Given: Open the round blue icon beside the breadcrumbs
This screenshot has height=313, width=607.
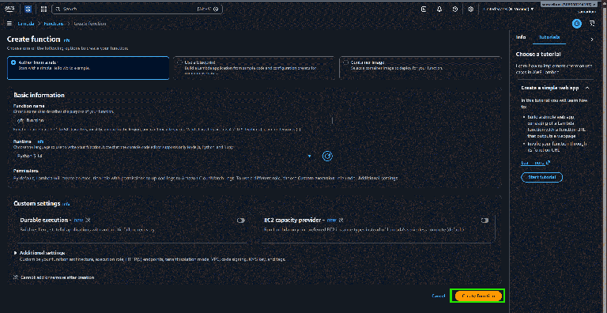Looking at the screenshot, I should click(x=577, y=24).
